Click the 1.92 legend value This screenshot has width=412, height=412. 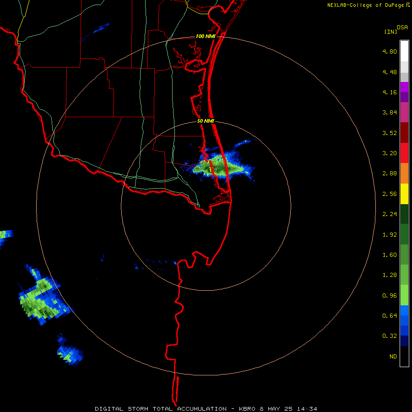tap(390, 235)
